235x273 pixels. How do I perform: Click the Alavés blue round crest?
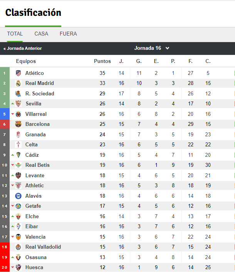18,196
